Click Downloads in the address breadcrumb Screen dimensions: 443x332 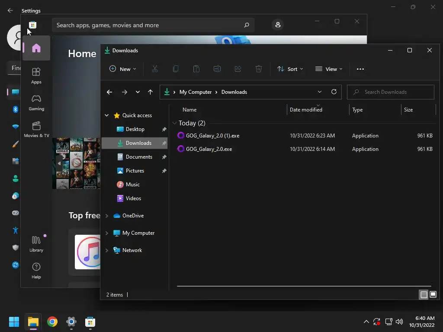(x=234, y=92)
